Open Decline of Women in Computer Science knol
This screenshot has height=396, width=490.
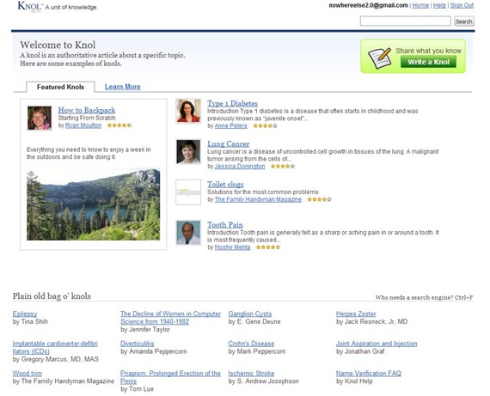(170, 318)
